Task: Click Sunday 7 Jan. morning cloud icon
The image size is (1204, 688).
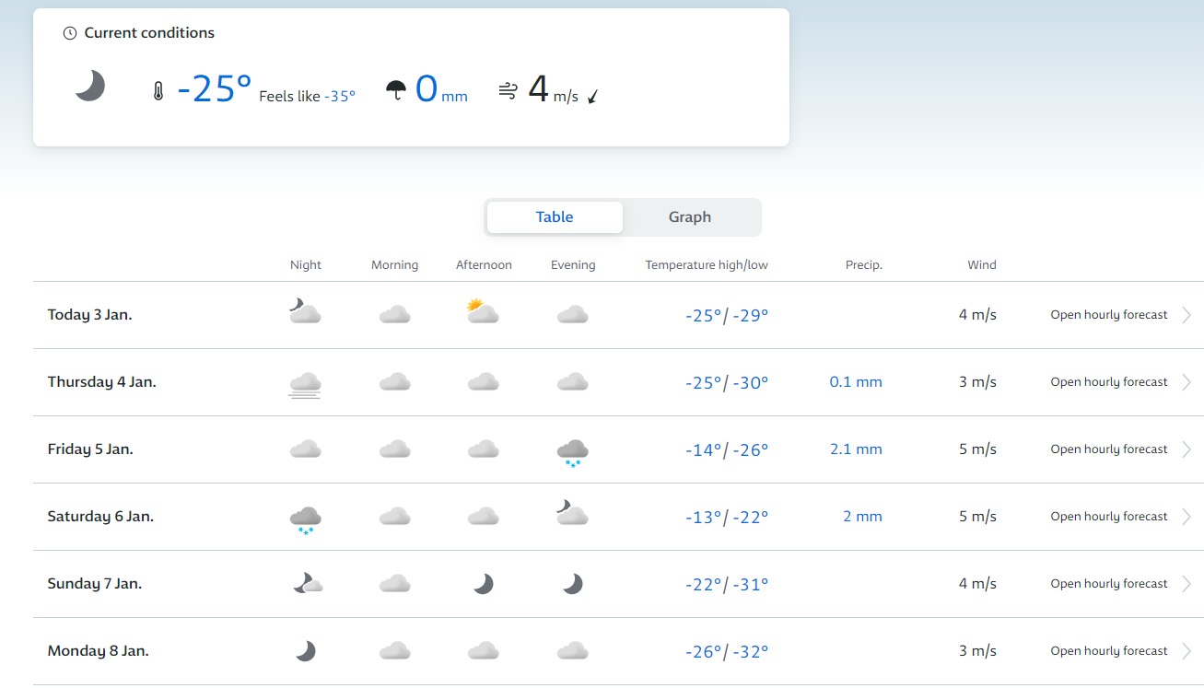Action: [x=394, y=584]
